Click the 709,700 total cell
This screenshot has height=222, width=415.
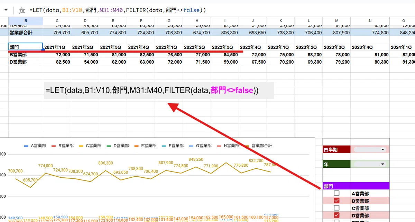(x=57, y=33)
